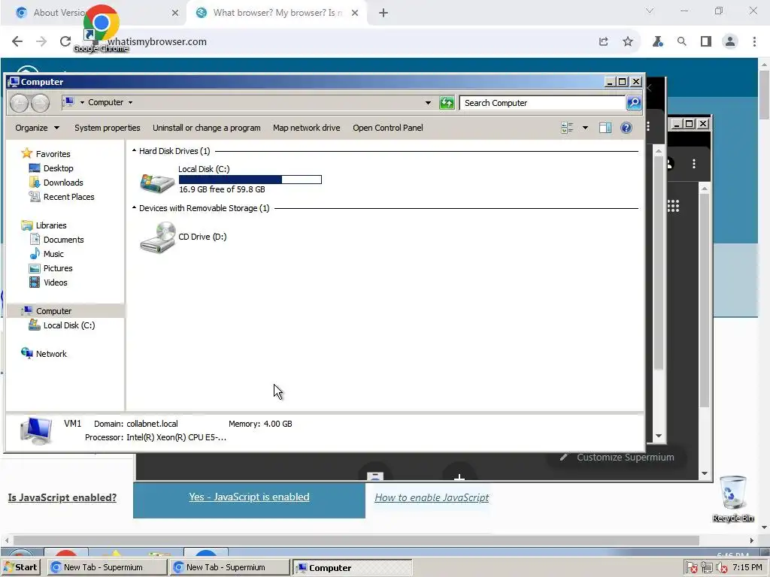Open Downloads in Favorites

[63, 183]
